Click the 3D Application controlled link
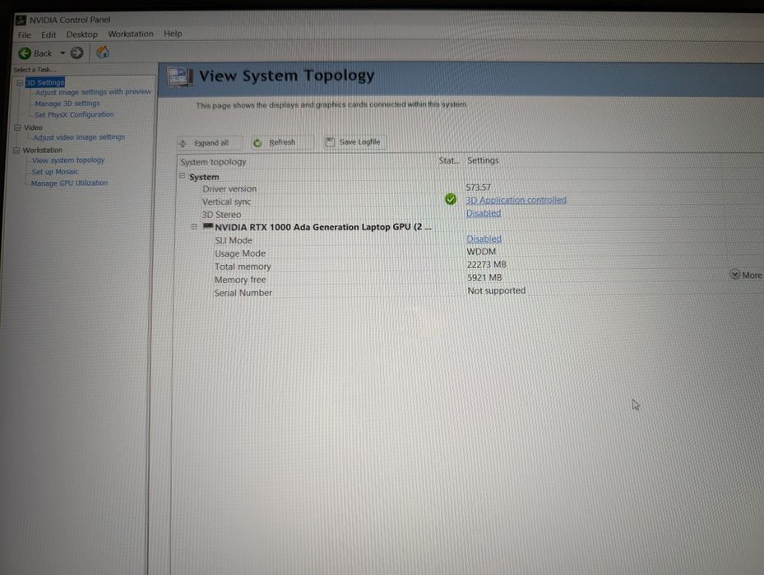This screenshot has height=575, width=764. click(x=516, y=200)
